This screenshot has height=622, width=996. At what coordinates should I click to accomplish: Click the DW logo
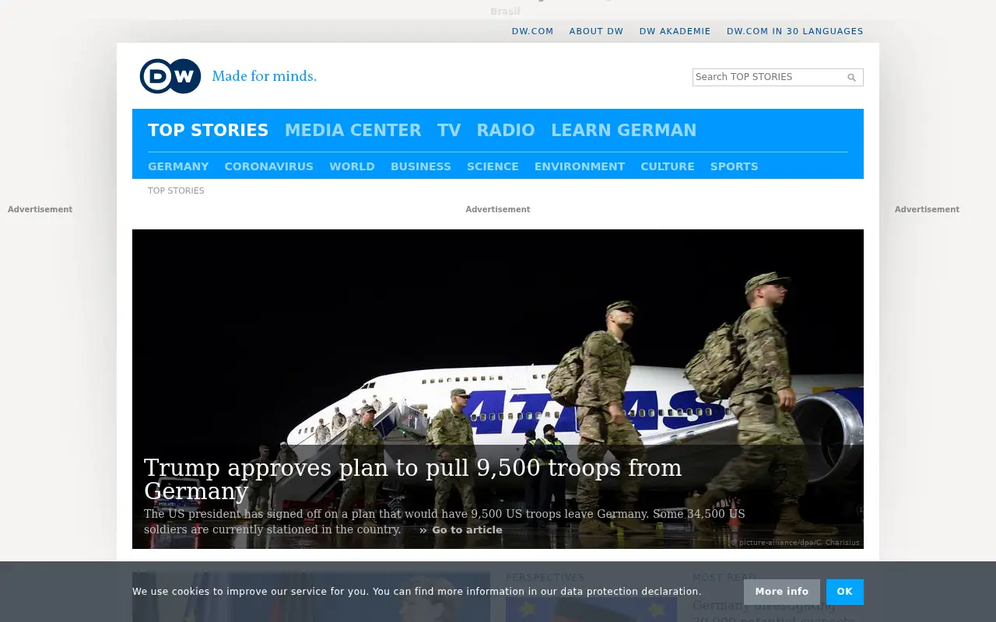pos(170,76)
